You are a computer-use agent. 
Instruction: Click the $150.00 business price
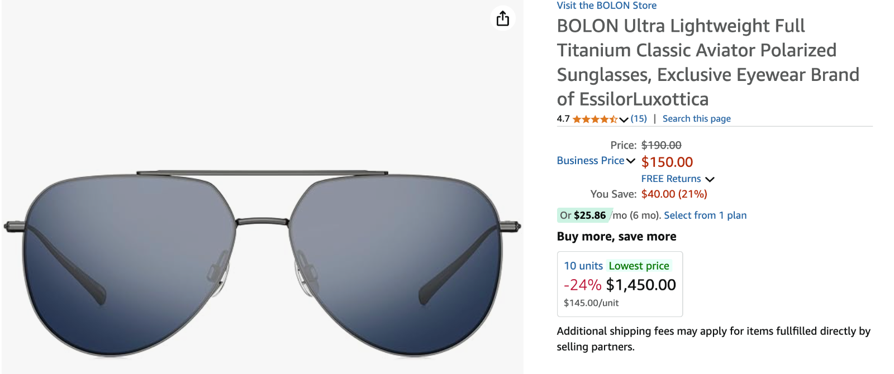(667, 162)
